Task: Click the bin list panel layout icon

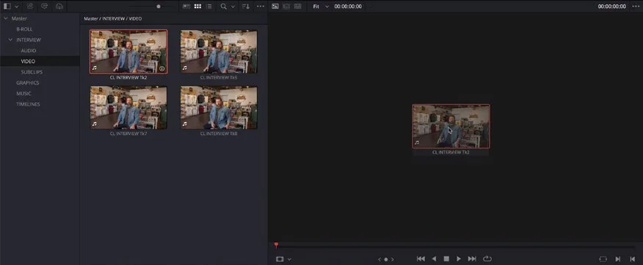Action: point(7,6)
